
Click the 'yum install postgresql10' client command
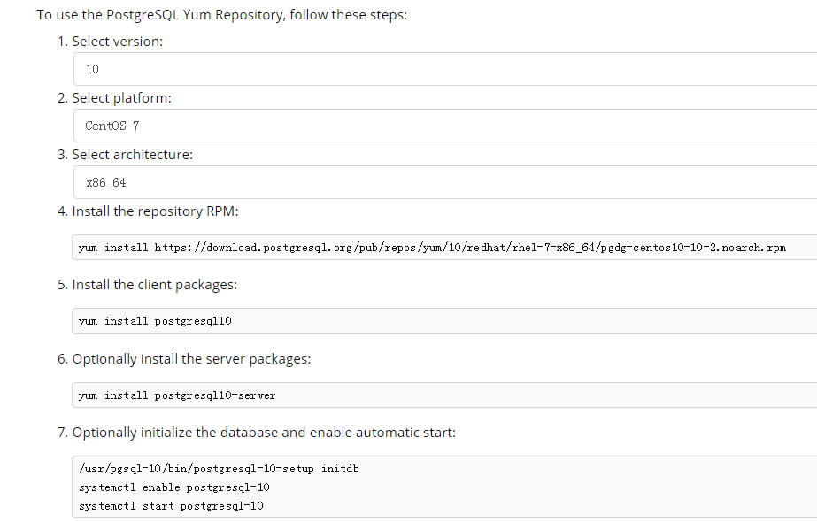pyautogui.click(x=155, y=321)
